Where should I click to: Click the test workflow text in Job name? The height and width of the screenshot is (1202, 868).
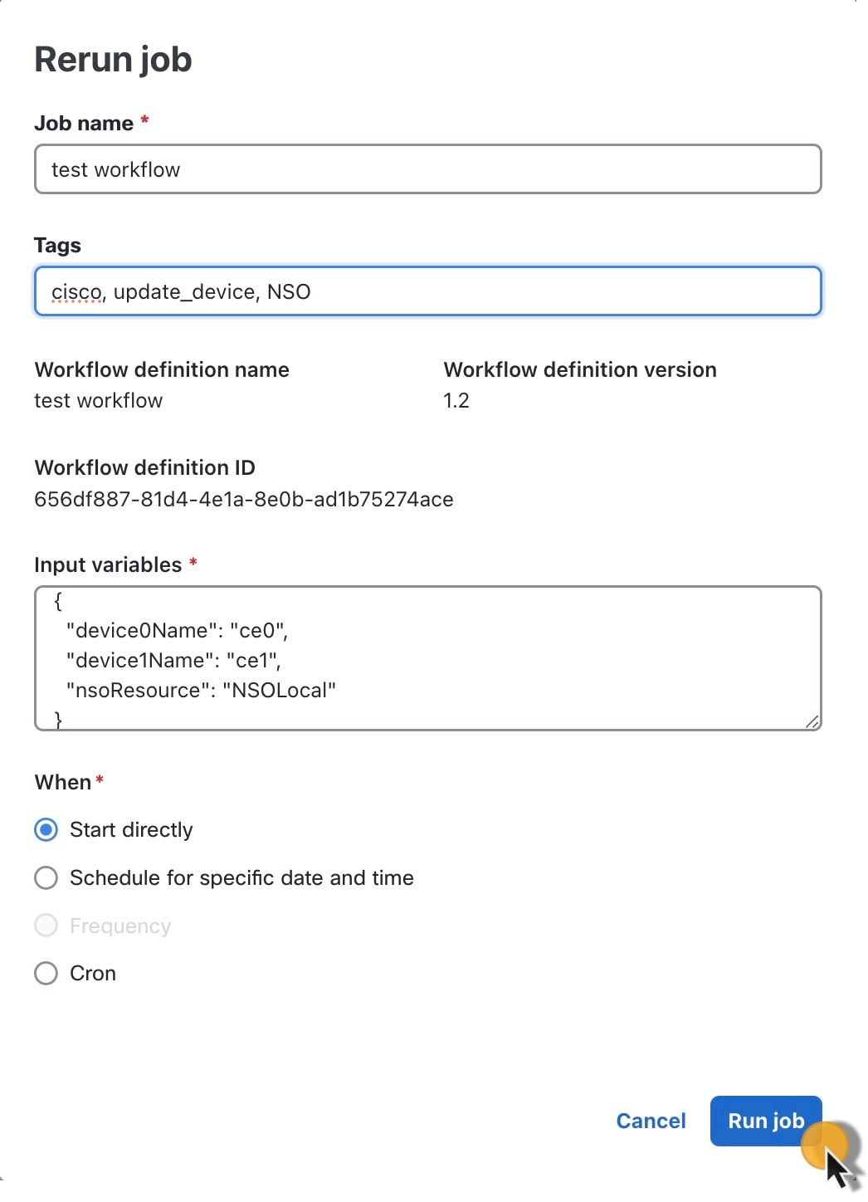pos(115,169)
